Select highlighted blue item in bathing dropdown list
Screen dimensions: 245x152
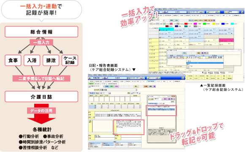pyautogui.click(x=205, y=63)
